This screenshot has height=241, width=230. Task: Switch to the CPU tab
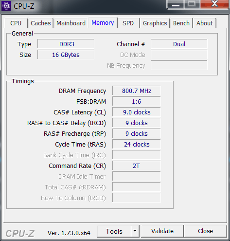[x=16, y=23]
